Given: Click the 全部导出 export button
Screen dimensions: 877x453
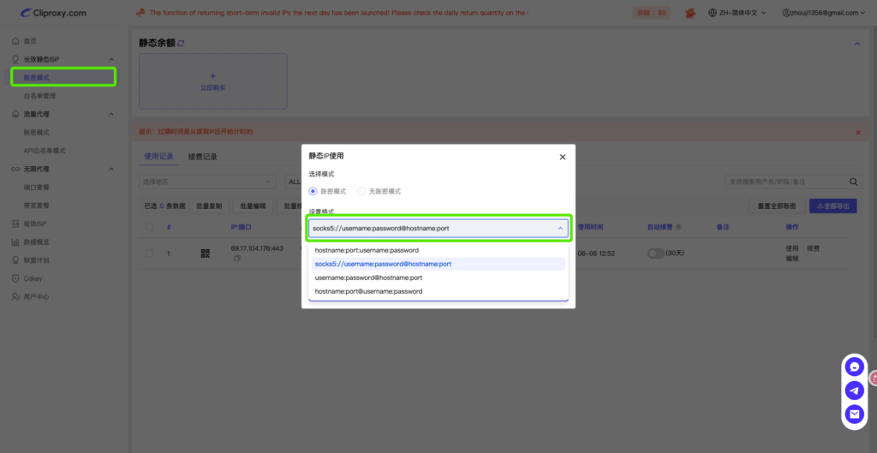Looking at the screenshot, I should coord(832,206).
